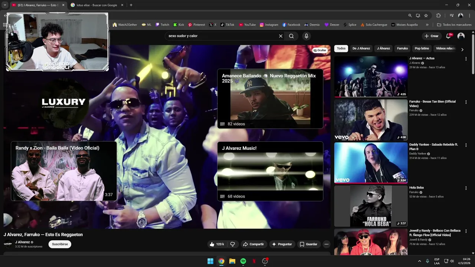Click the YouTube search magnifier button

click(291, 36)
